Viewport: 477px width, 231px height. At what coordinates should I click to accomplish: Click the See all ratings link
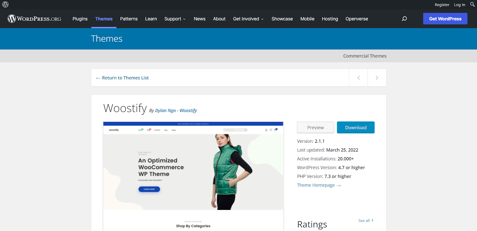pyautogui.click(x=366, y=221)
